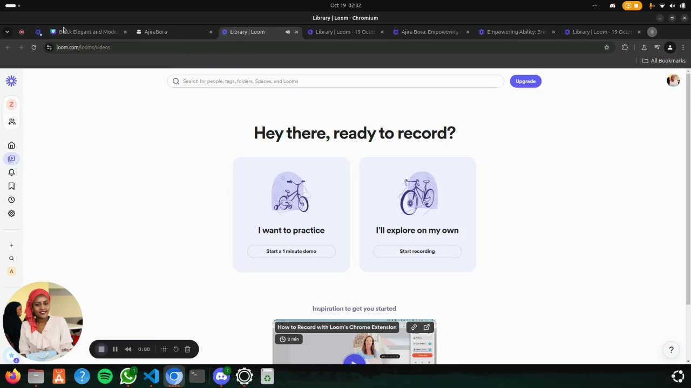Open clock Oct 19 02:32 calendar
The image size is (691, 388).
tap(345, 5)
